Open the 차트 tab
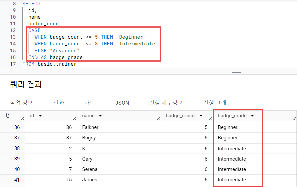The image size is (297, 187). pos(89,103)
